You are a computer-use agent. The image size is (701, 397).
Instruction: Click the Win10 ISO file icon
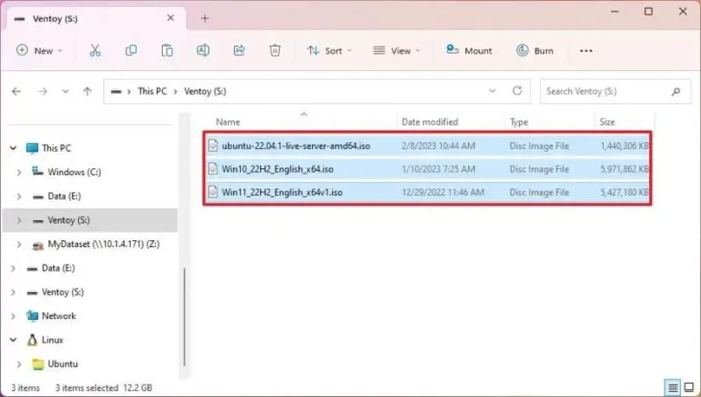(213, 168)
